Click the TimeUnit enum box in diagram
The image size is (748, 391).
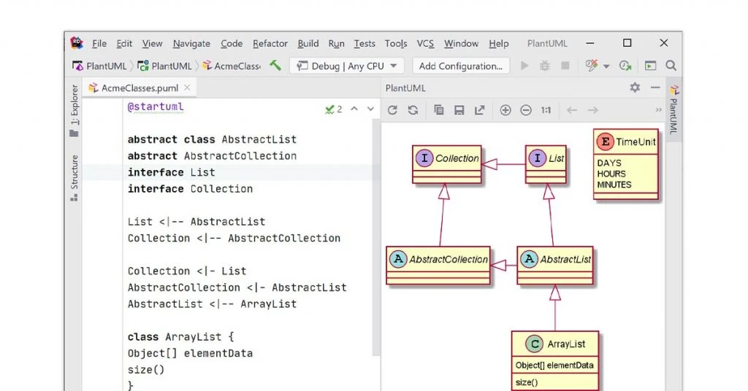(626, 164)
